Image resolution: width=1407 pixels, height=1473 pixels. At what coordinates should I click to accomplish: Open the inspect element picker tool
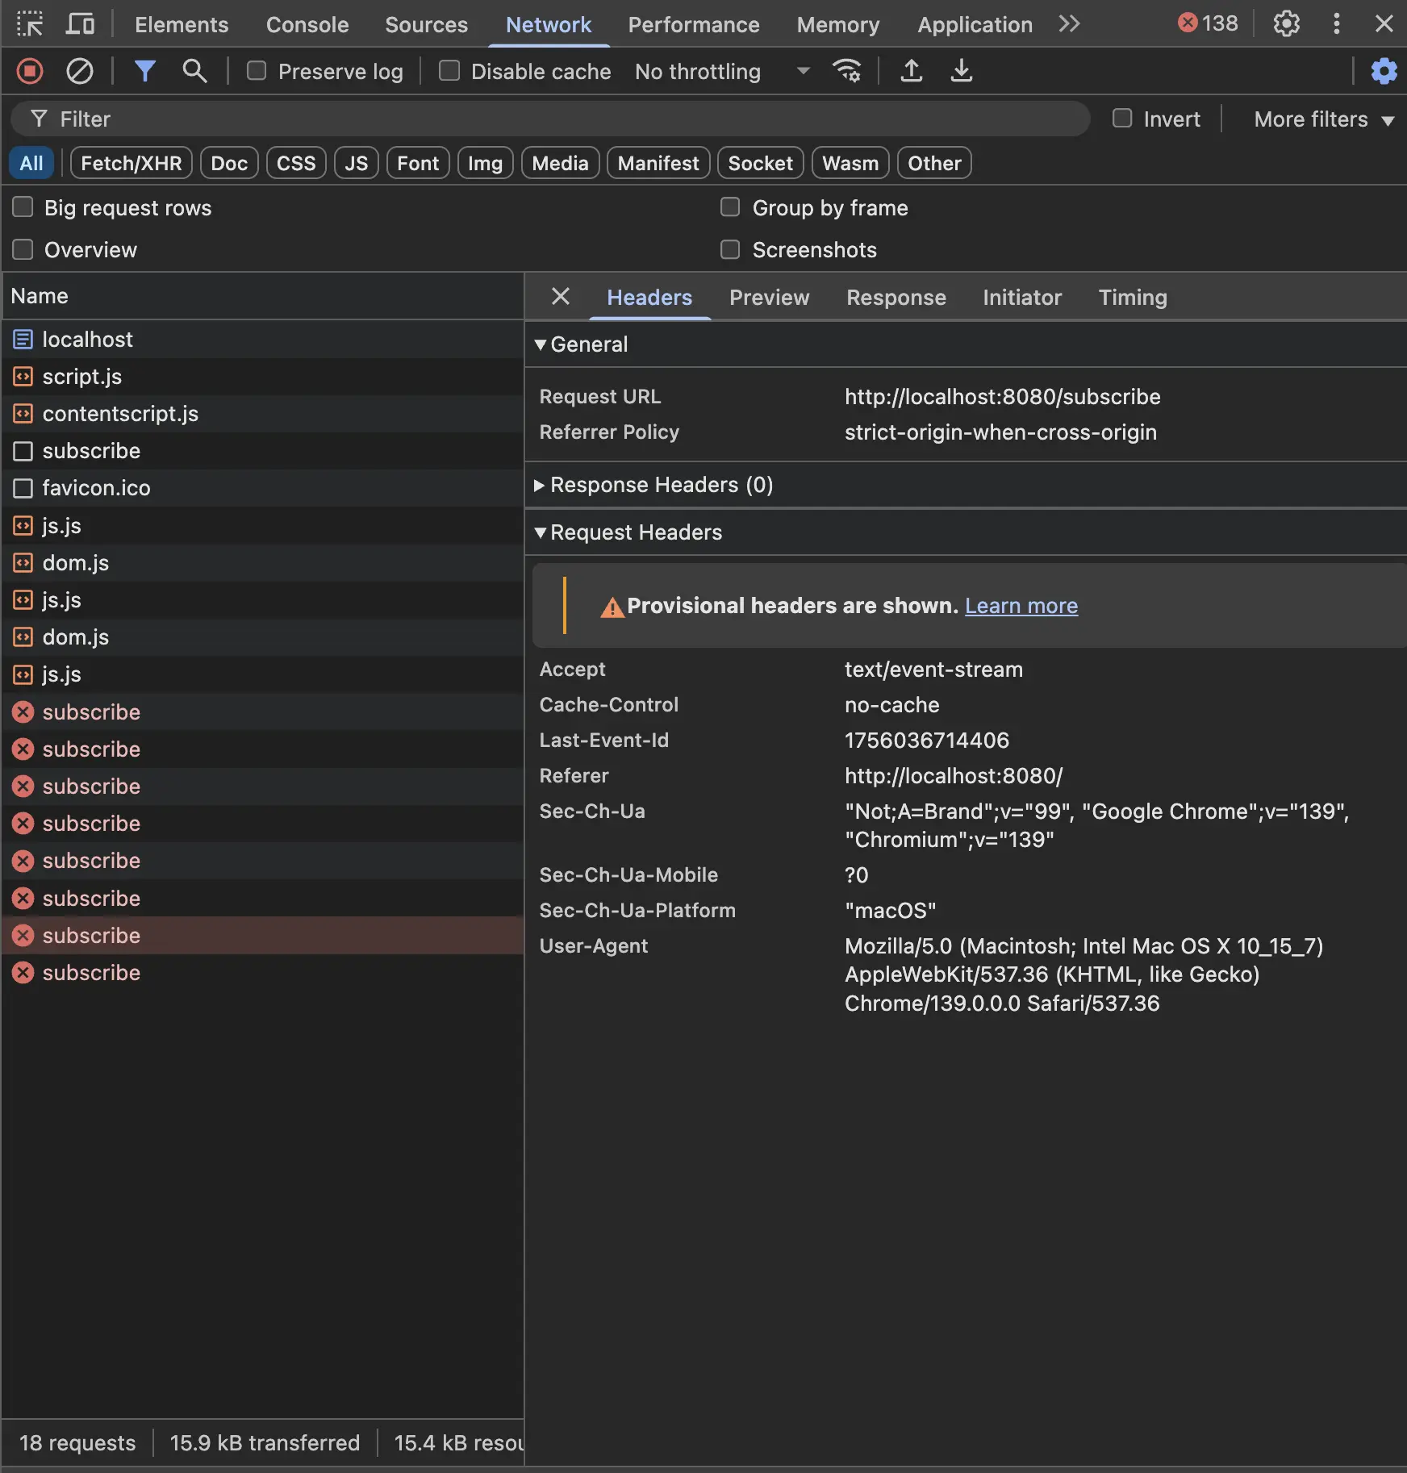click(30, 24)
